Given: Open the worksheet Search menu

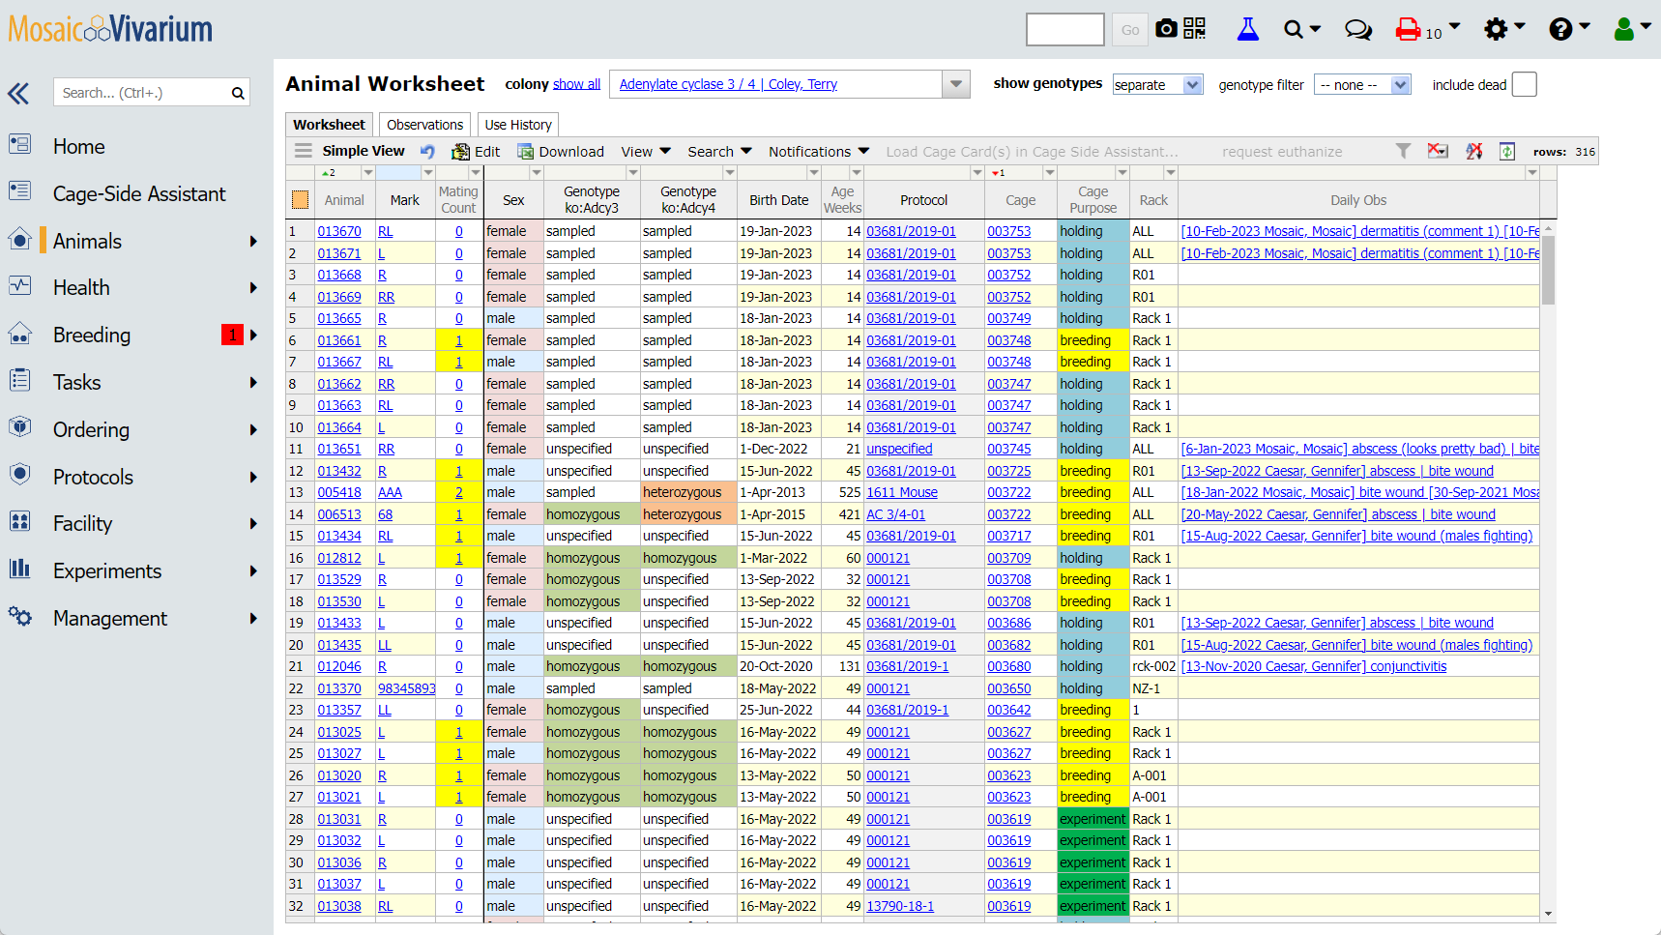Looking at the screenshot, I should pyautogui.click(x=719, y=152).
